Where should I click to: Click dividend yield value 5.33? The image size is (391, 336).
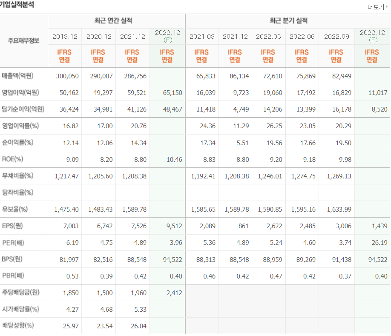pyautogui.click(x=141, y=309)
